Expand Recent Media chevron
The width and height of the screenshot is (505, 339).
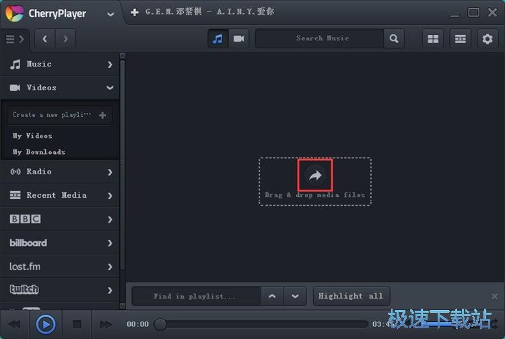pos(110,196)
